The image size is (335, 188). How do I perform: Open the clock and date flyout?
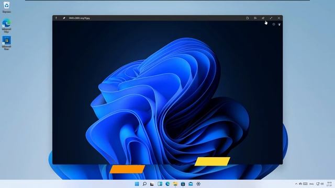pyautogui.click(x=329, y=184)
